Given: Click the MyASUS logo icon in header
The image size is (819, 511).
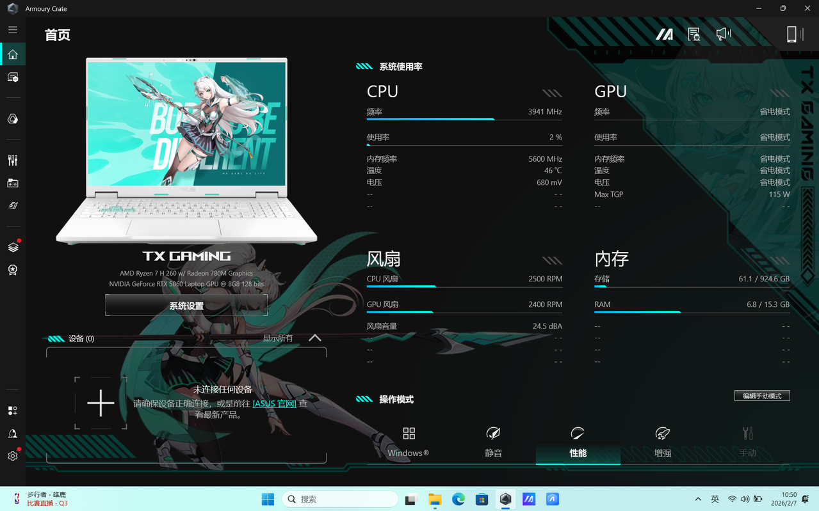Looking at the screenshot, I should pyautogui.click(x=665, y=34).
